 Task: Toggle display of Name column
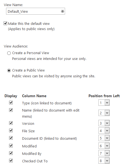[x=11, y=110]
